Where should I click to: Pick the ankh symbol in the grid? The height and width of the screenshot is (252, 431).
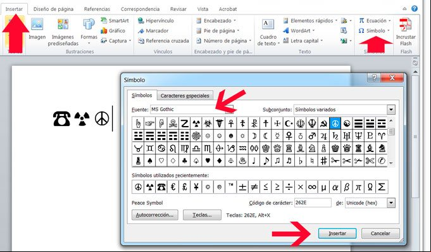(x=231, y=123)
